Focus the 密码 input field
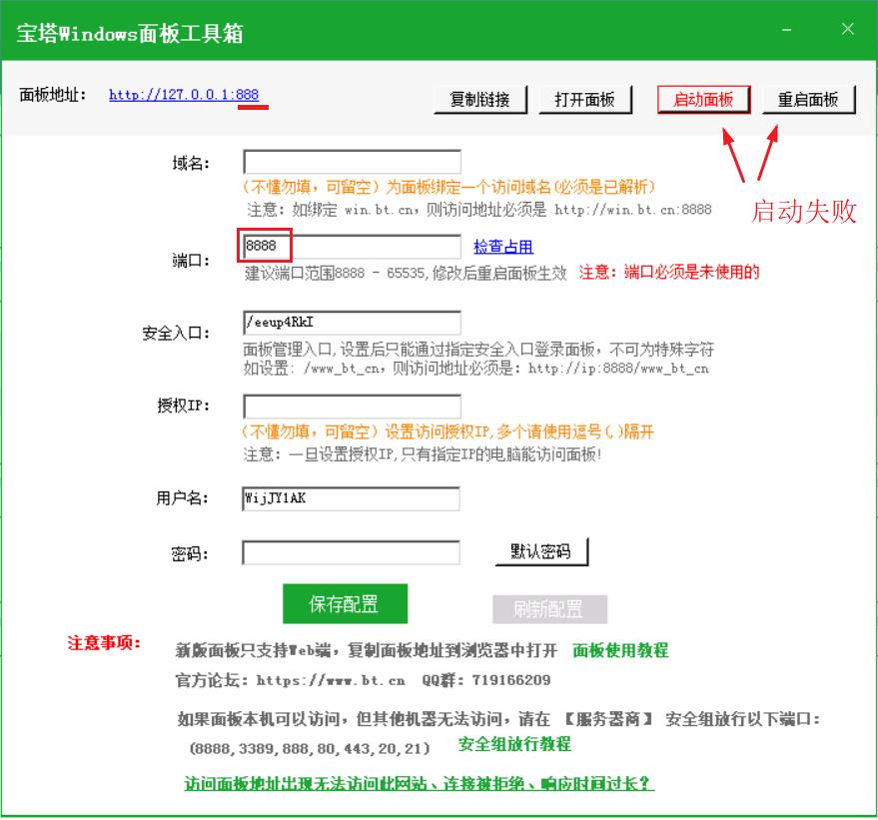The width and height of the screenshot is (878, 820). [351, 553]
